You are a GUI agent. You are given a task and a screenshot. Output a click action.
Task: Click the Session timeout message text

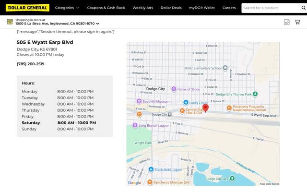coord(66,32)
